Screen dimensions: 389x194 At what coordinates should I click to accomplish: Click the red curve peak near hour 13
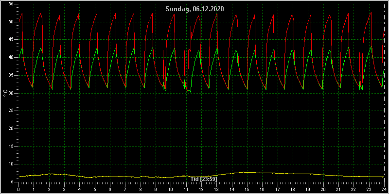pos(217,14)
